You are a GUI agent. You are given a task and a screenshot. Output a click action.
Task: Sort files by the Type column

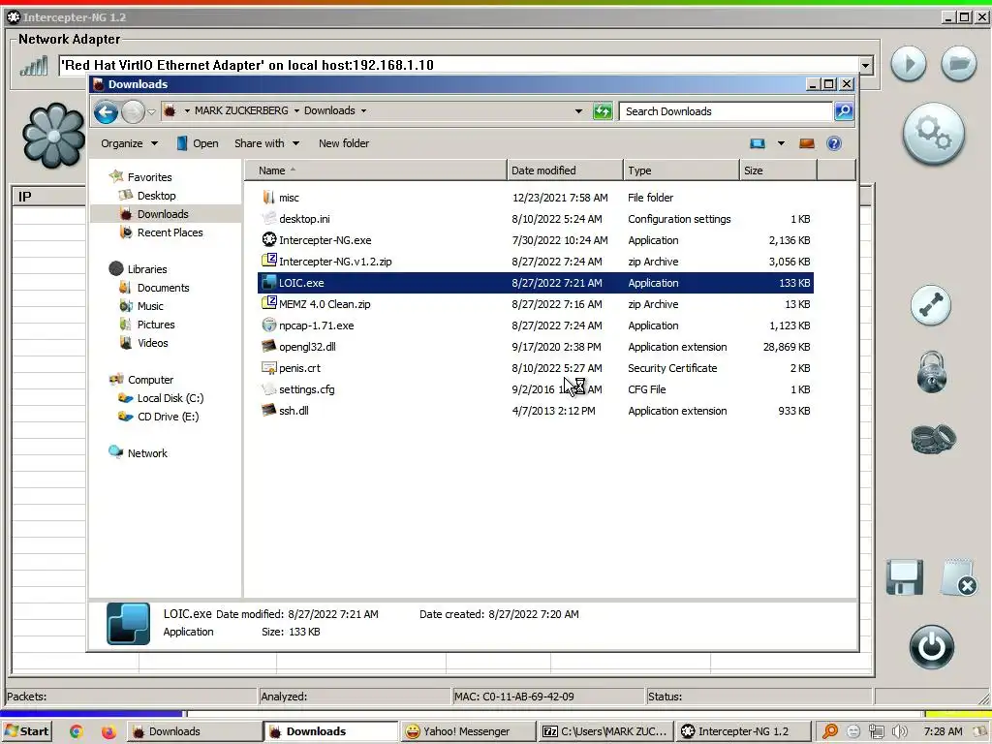(x=681, y=170)
